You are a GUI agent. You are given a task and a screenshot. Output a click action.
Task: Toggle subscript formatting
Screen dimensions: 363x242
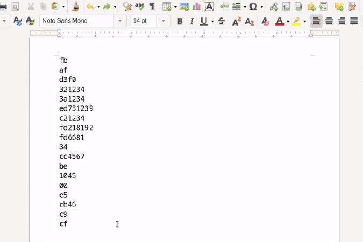point(249,22)
